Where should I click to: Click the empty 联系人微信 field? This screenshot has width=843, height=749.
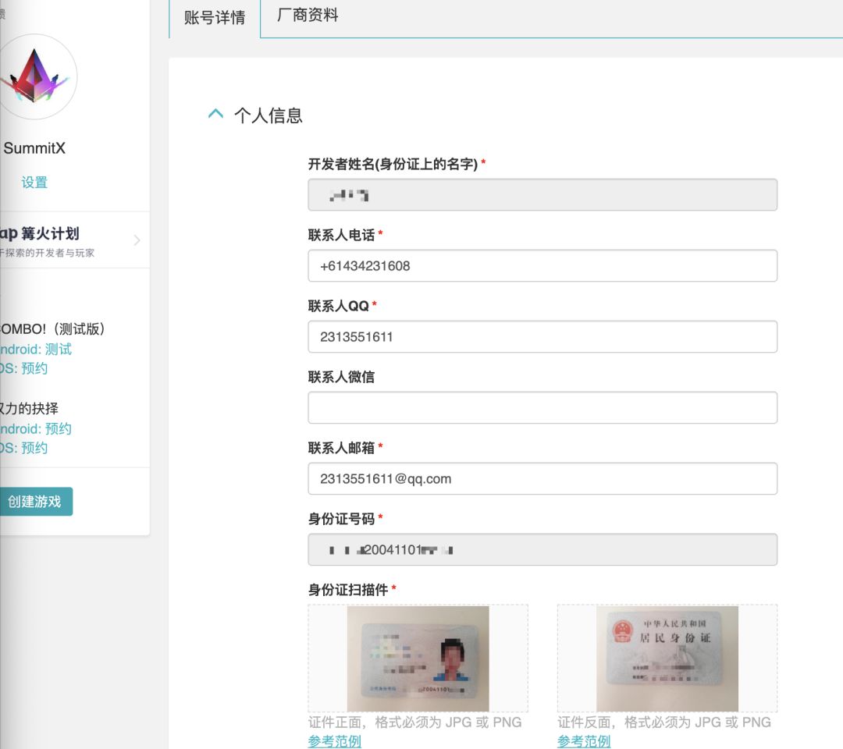(542, 407)
